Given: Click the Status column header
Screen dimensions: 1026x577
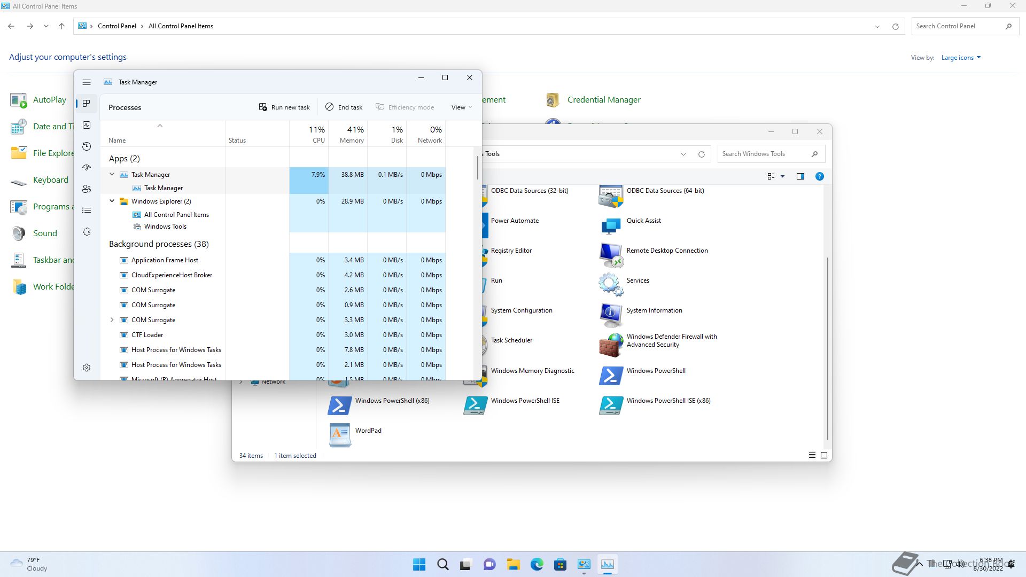Looking at the screenshot, I should coord(257,134).
